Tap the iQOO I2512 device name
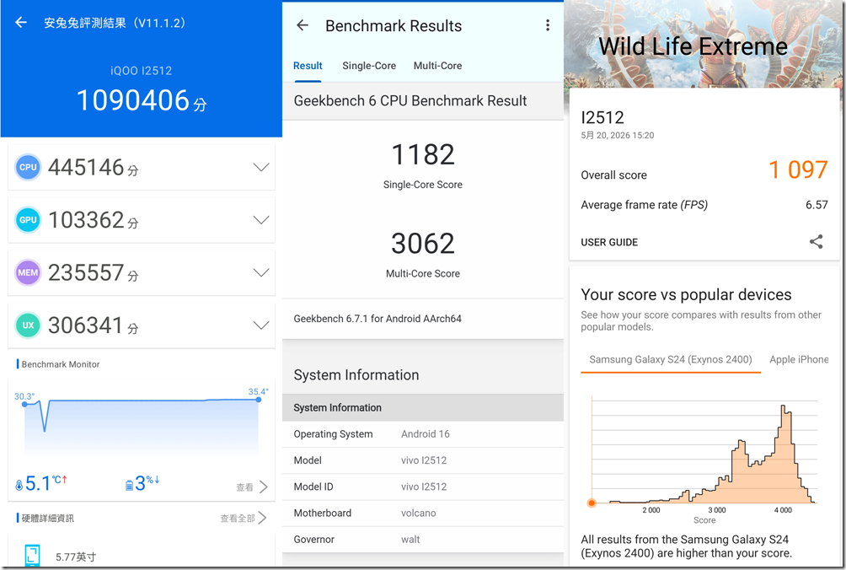The image size is (846, 570). coord(142,71)
